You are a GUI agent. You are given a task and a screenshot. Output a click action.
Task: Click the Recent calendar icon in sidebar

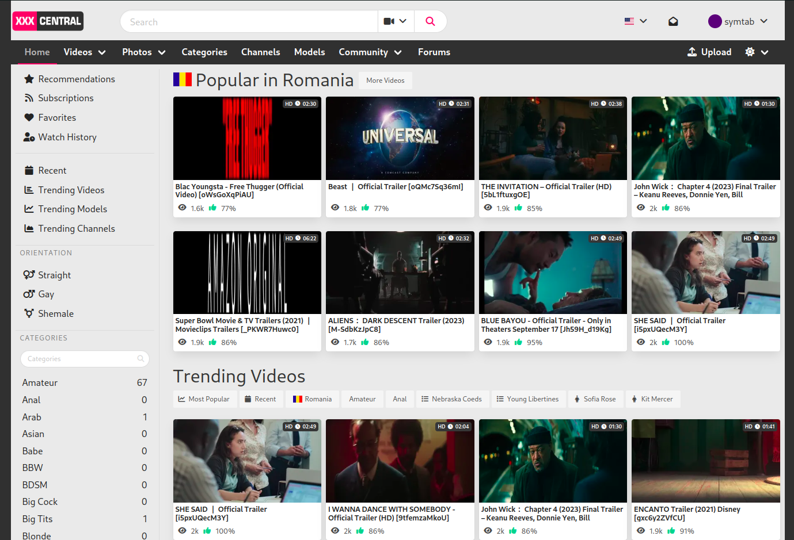coord(29,170)
